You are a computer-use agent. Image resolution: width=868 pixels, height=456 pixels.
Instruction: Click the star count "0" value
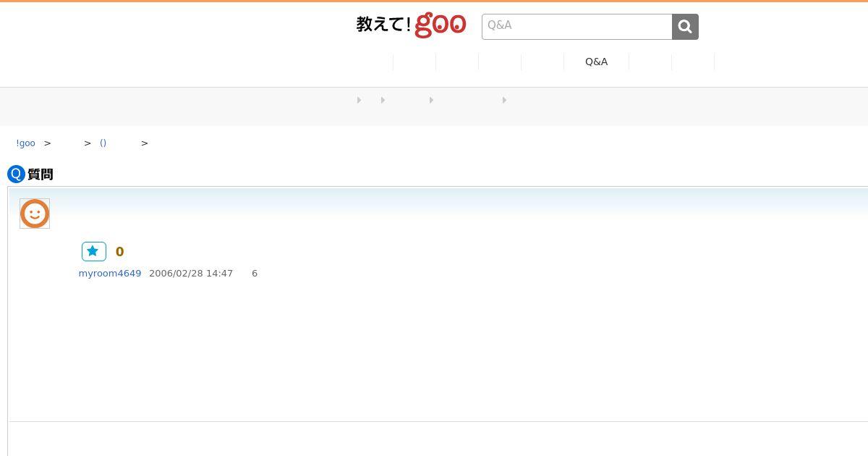point(120,252)
